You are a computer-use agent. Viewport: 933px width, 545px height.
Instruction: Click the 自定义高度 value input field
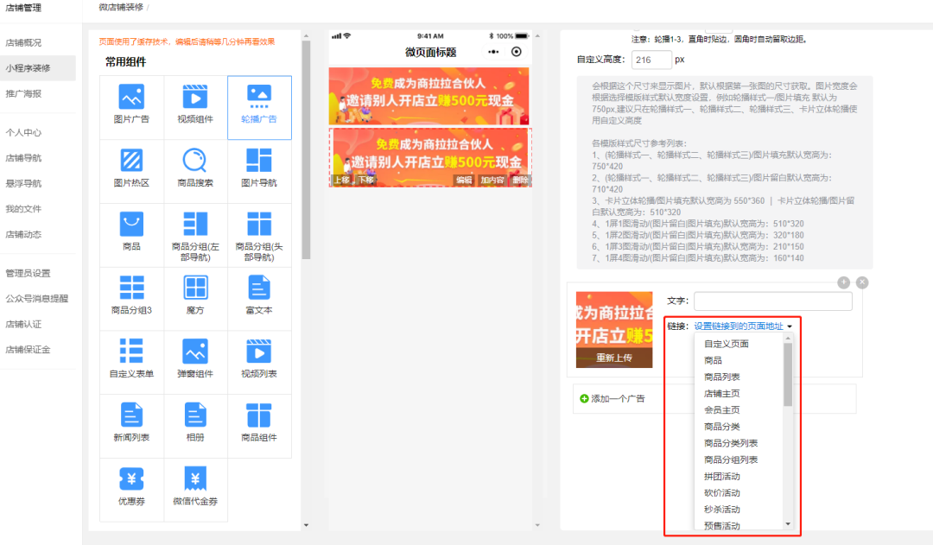pos(651,60)
